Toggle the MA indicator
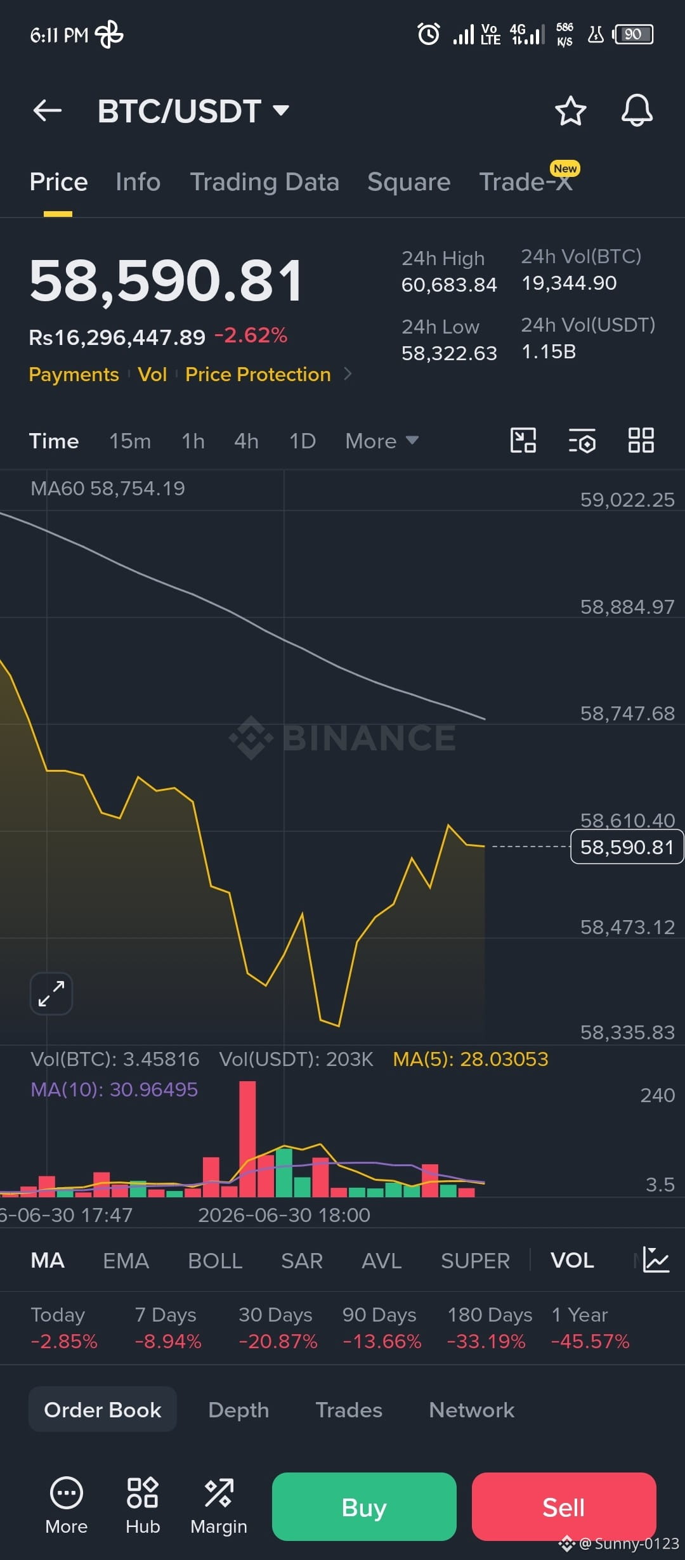The image size is (685, 1560). pyautogui.click(x=48, y=1260)
